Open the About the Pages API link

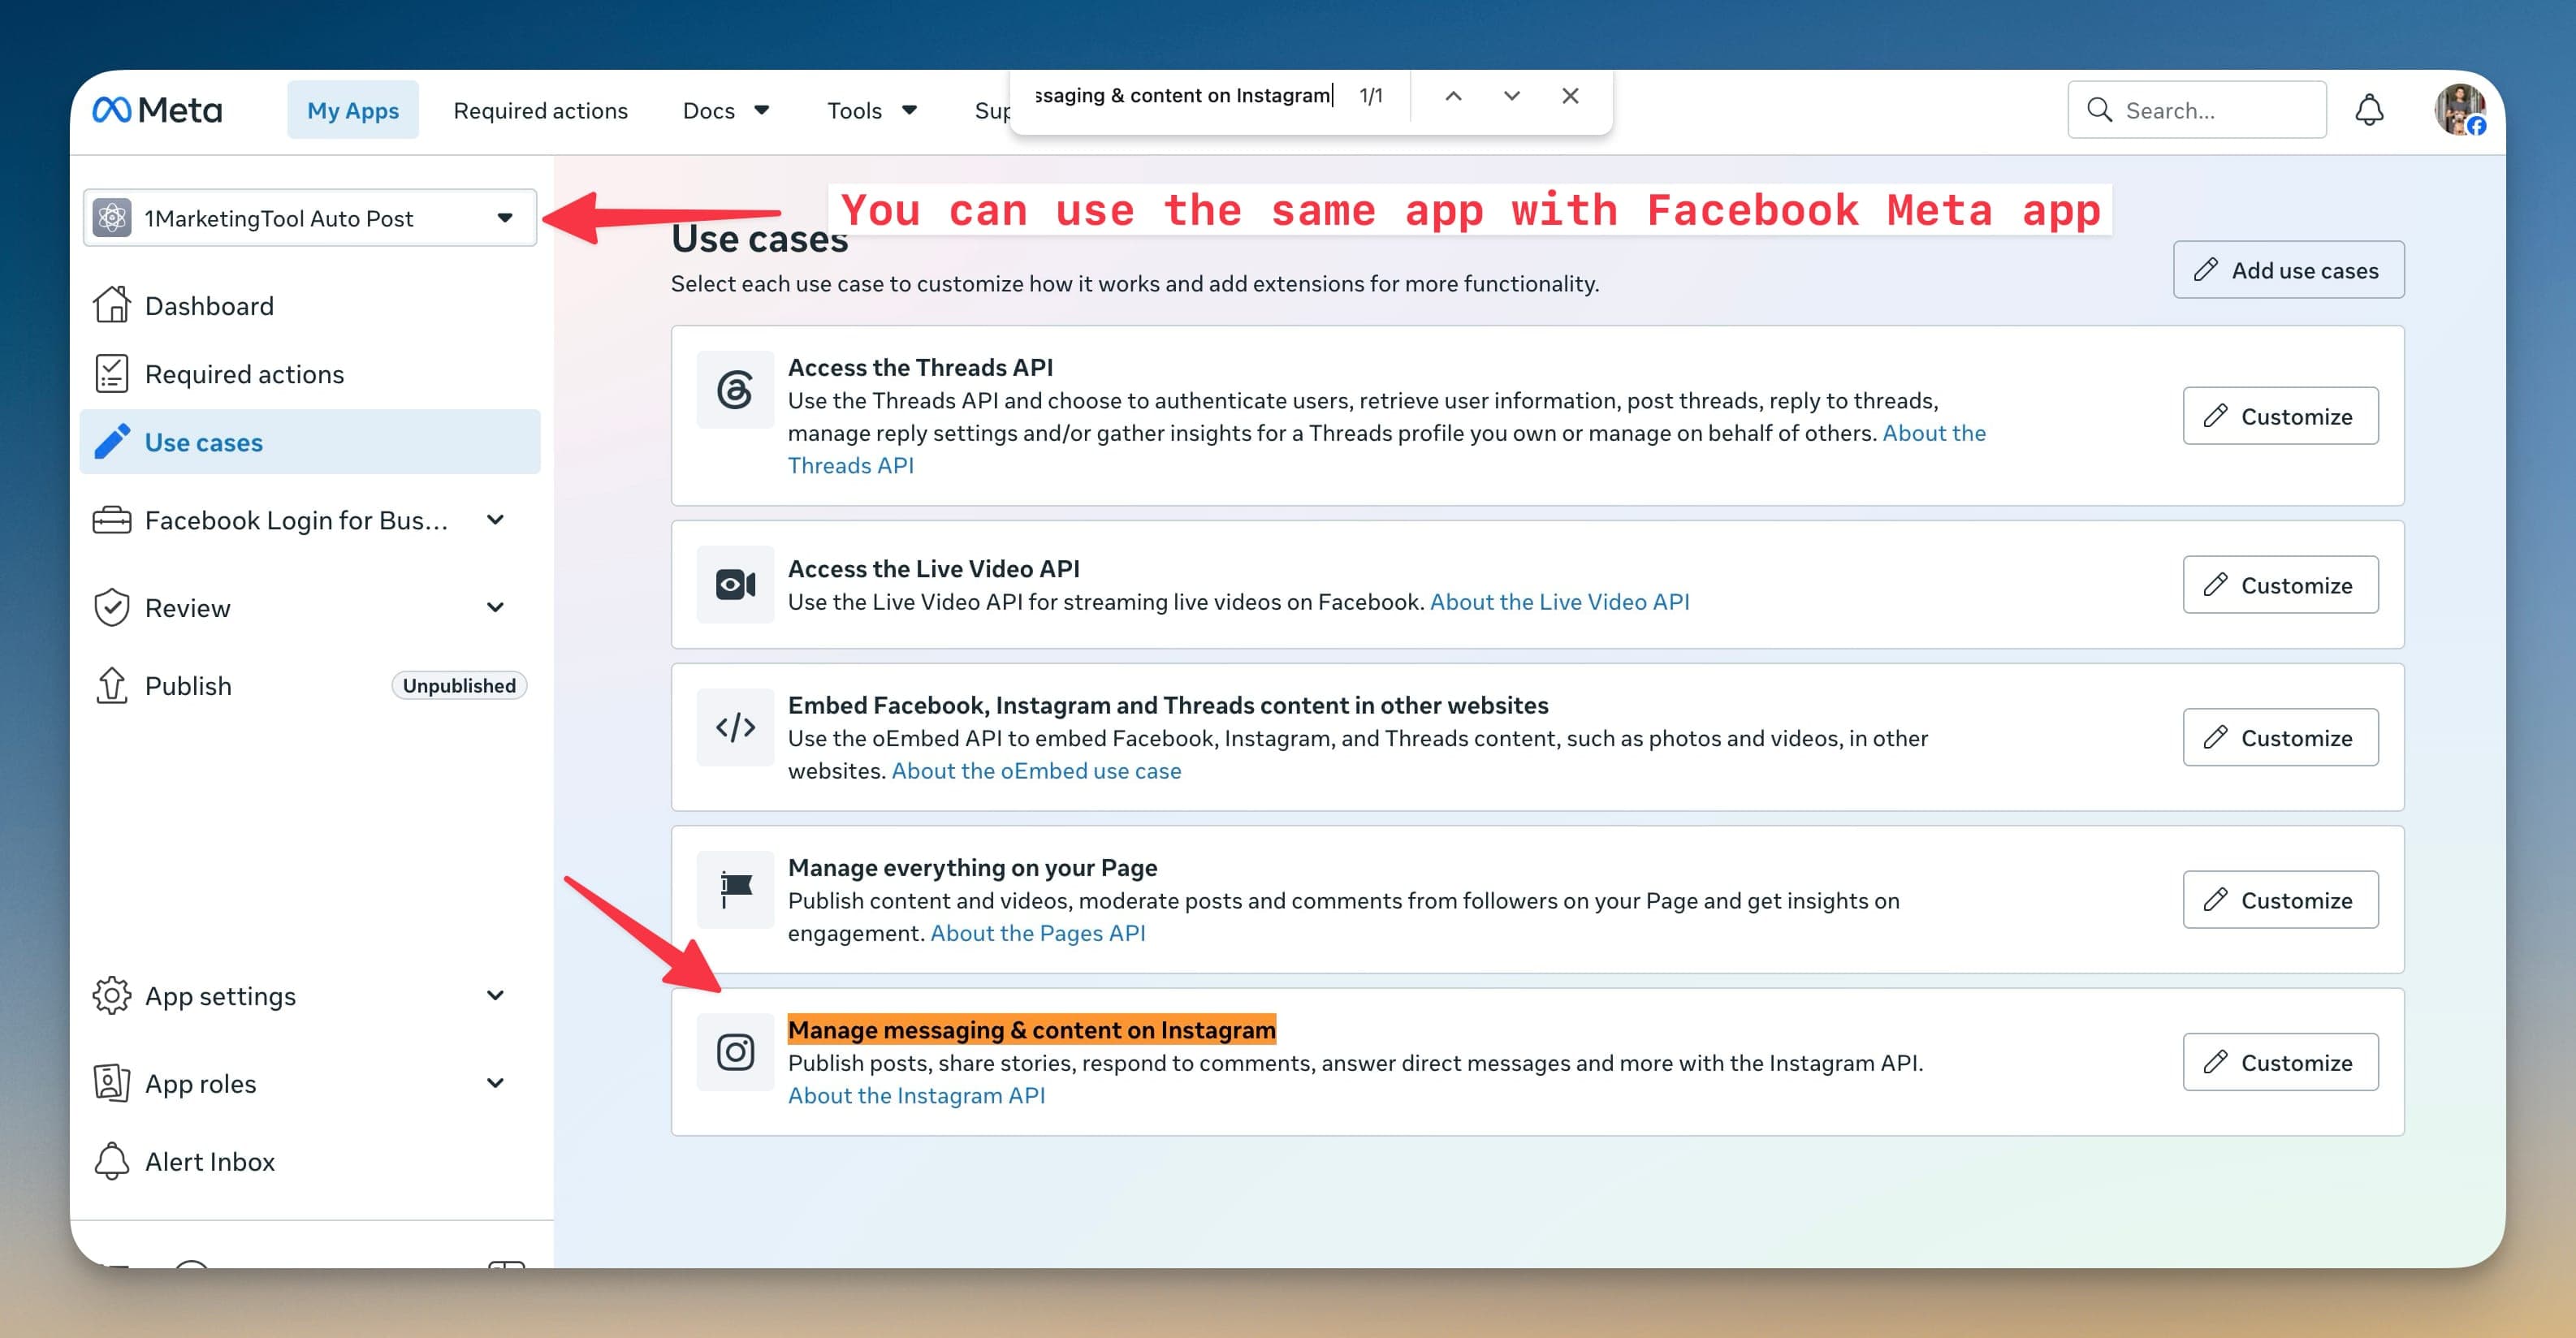pos(1038,933)
